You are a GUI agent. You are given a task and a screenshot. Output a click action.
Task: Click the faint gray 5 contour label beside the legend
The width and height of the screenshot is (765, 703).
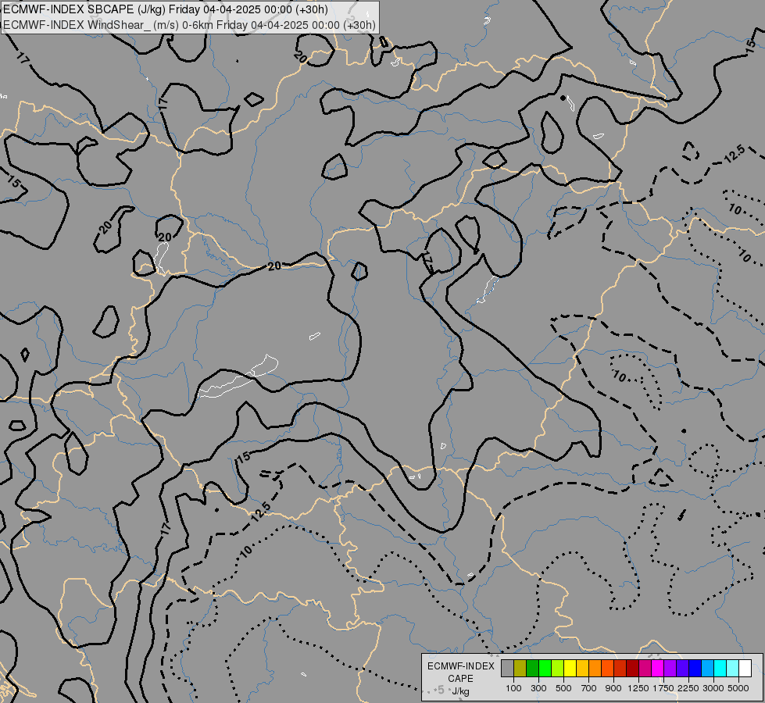tap(441, 690)
